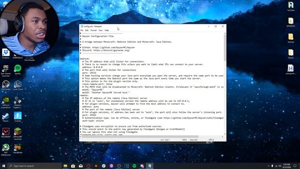The height and width of the screenshot is (169, 300).
Task: Click the Discord URL comment line
Action: point(105,50)
